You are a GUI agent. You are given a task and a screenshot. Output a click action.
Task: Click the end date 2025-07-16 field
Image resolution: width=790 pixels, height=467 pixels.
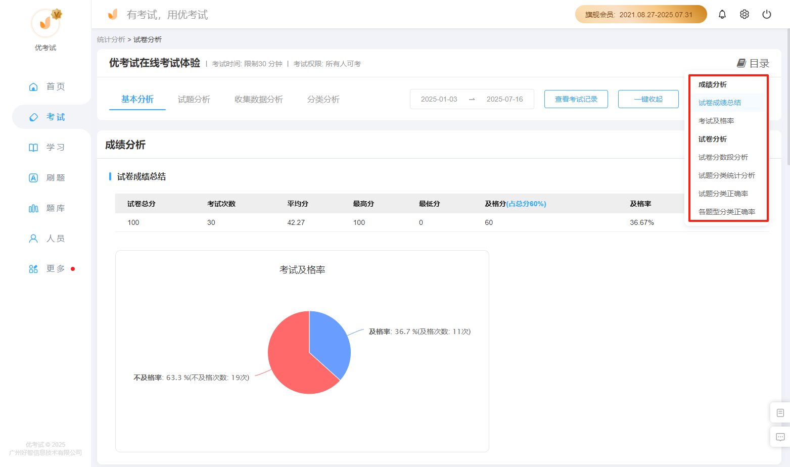504,99
